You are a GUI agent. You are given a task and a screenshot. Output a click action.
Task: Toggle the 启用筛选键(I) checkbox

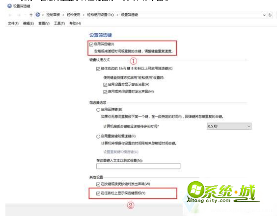pyautogui.click(x=91, y=45)
